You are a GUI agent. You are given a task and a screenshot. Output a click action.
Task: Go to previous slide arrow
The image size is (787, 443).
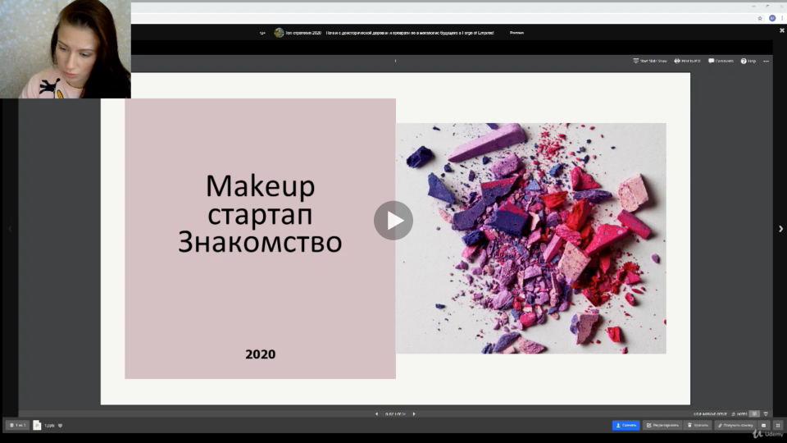coord(376,413)
